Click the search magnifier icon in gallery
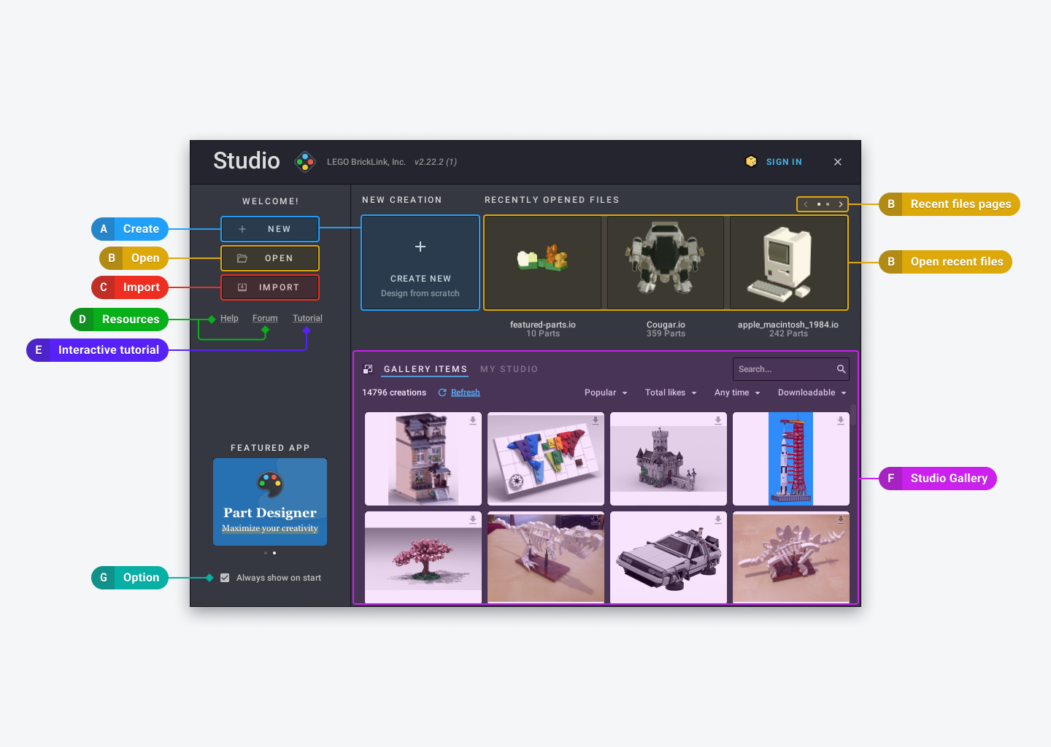The width and height of the screenshot is (1051, 747). click(x=841, y=369)
